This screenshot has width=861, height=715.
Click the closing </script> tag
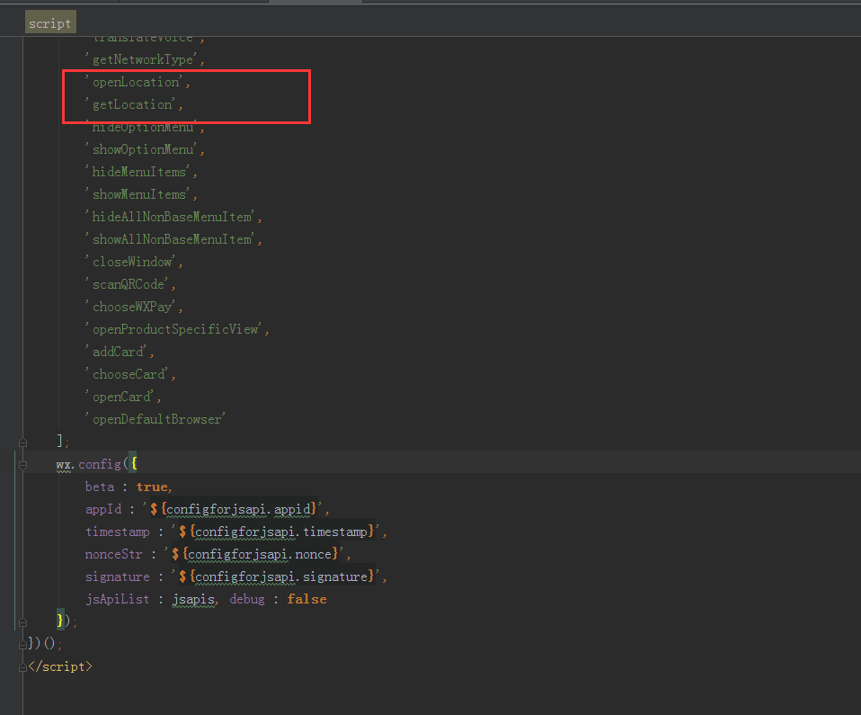[x=60, y=666]
